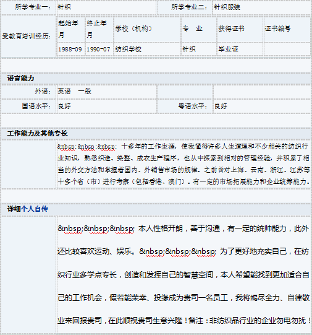Image resolution: width=312 pixels, height=335 pixels.
Task: Click the 个人自传 blue link
Action: click(35, 209)
